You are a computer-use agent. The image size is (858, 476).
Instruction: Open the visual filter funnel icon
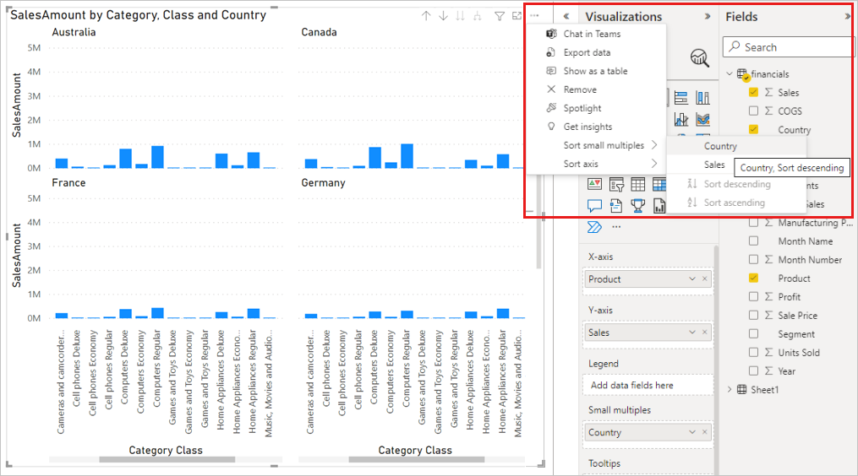tap(500, 16)
